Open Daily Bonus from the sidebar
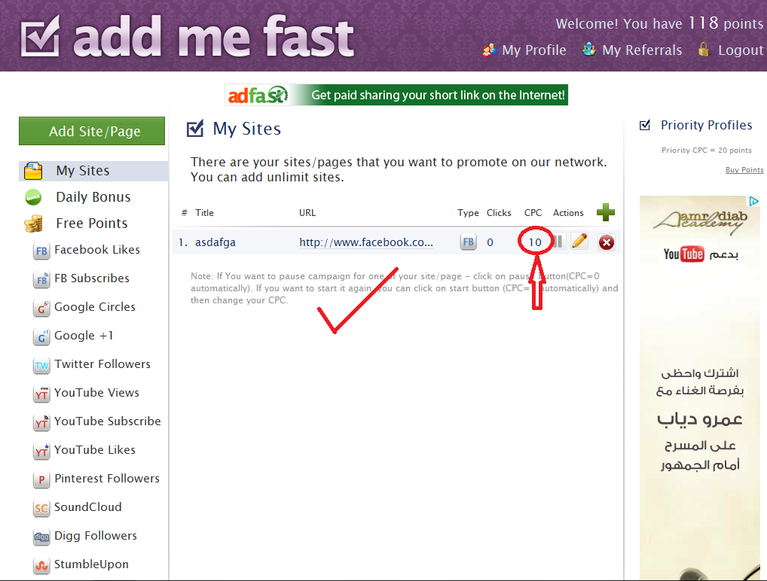 click(93, 197)
